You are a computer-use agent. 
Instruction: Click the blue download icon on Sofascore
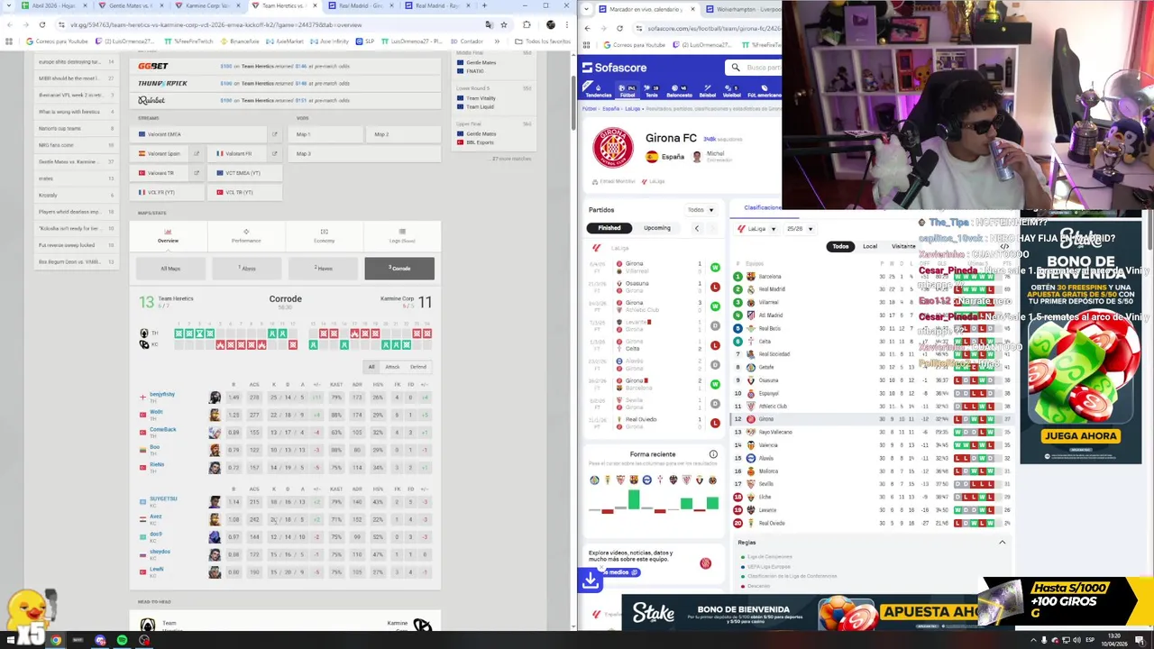point(591,581)
